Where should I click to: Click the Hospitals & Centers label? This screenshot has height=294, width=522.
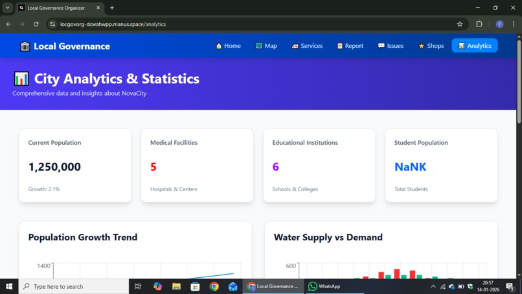174,189
